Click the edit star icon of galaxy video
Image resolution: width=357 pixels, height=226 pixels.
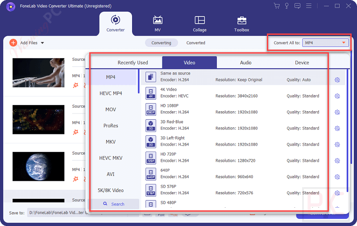tap(75, 132)
